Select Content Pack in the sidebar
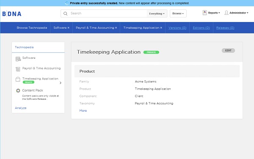The height and width of the screenshot is (159, 254). (33, 90)
